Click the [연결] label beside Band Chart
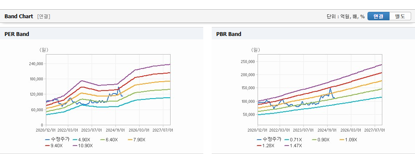The width and height of the screenshot is (415, 154). [44, 16]
